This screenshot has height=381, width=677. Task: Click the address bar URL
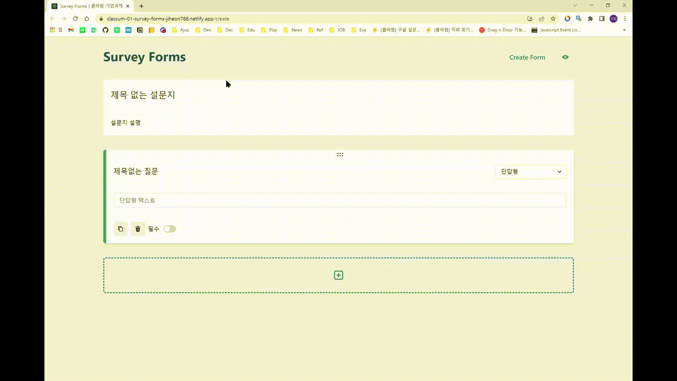[168, 19]
